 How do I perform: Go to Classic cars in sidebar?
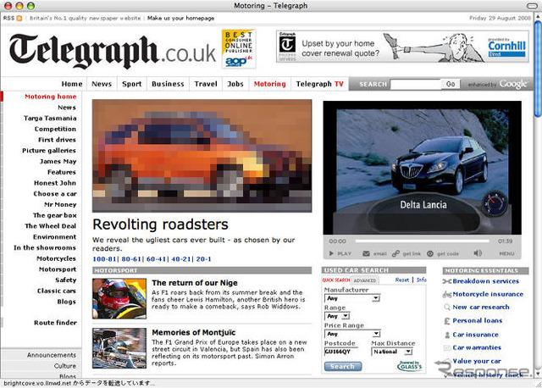coord(57,291)
